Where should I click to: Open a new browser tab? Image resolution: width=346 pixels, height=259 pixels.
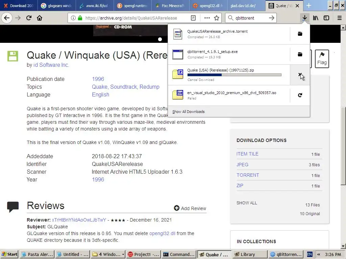click(309, 5)
